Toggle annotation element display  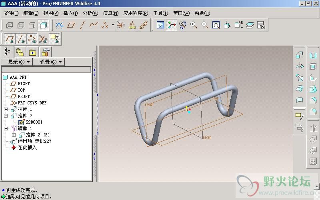click(55, 38)
